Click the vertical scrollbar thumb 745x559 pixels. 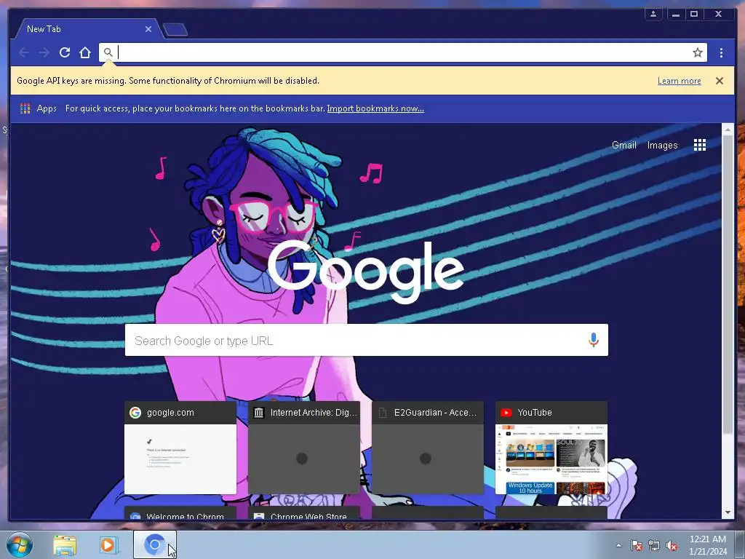point(728,284)
